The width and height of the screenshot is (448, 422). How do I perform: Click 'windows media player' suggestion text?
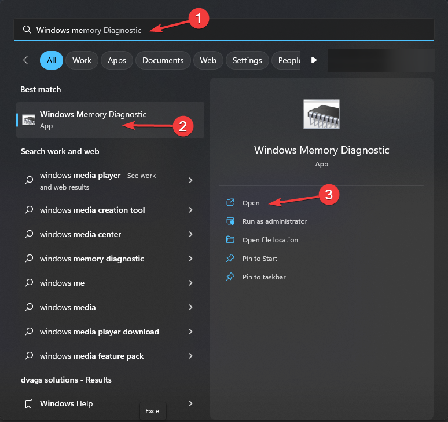[80, 175]
